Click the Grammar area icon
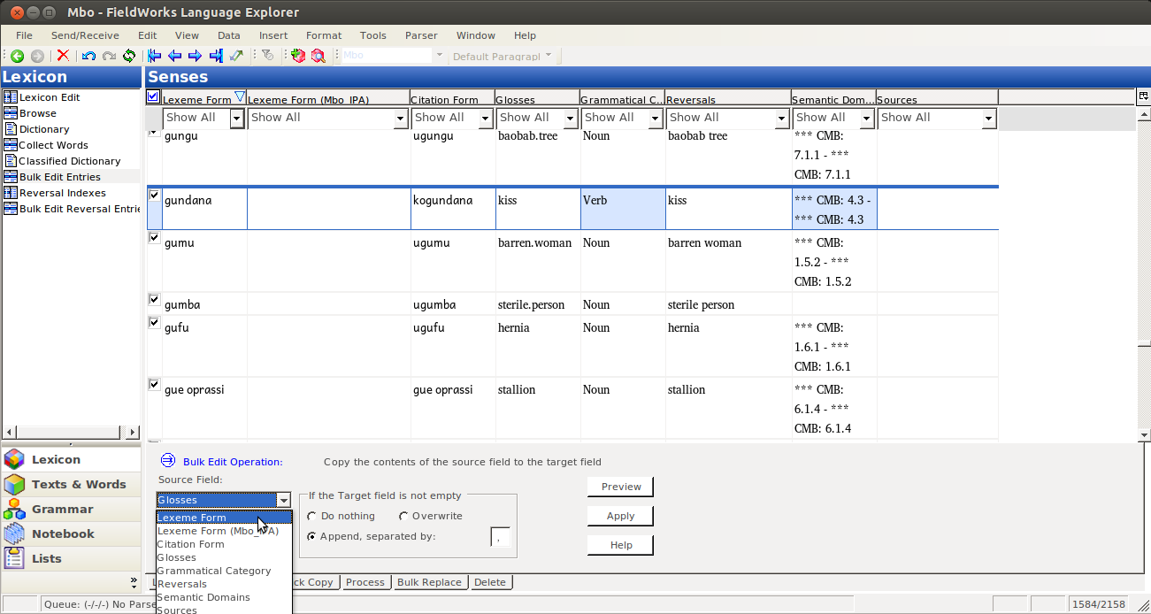The height and width of the screenshot is (614, 1151). click(14, 509)
